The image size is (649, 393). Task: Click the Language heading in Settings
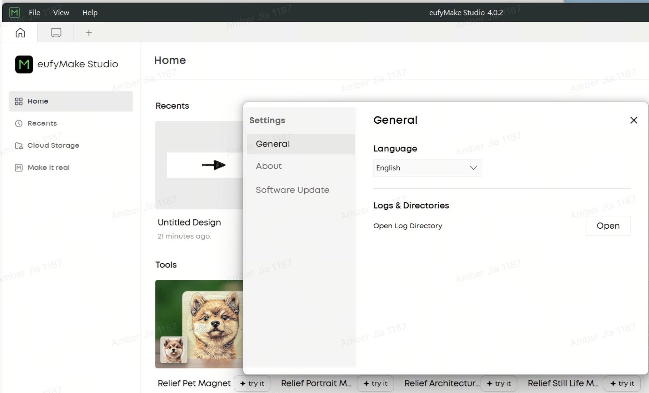(395, 149)
